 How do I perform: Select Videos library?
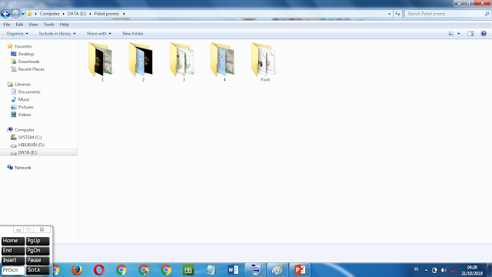pyautogui.click(x=21, y=115)
